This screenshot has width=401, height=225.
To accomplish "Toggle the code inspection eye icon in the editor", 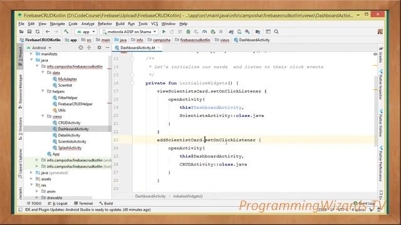I will (x=375, y=54).
